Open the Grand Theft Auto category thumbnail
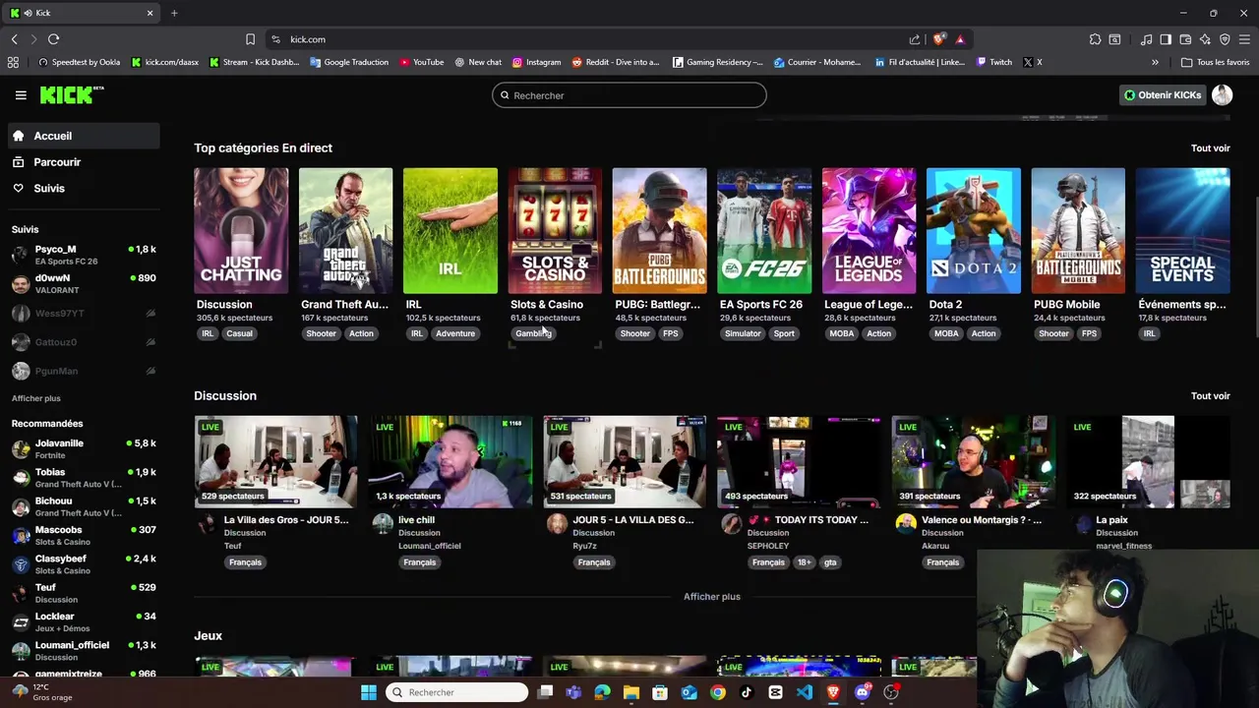The height and width of the screenshot is (708, 1259). pos(345,231)
